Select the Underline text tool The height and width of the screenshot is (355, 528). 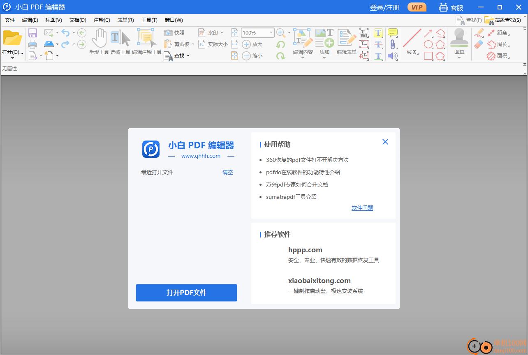point(378,56)
